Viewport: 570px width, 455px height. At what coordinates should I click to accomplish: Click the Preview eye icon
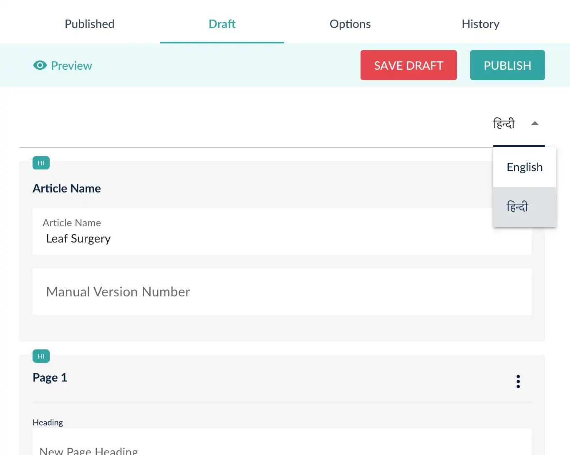(x=40, y=66)
